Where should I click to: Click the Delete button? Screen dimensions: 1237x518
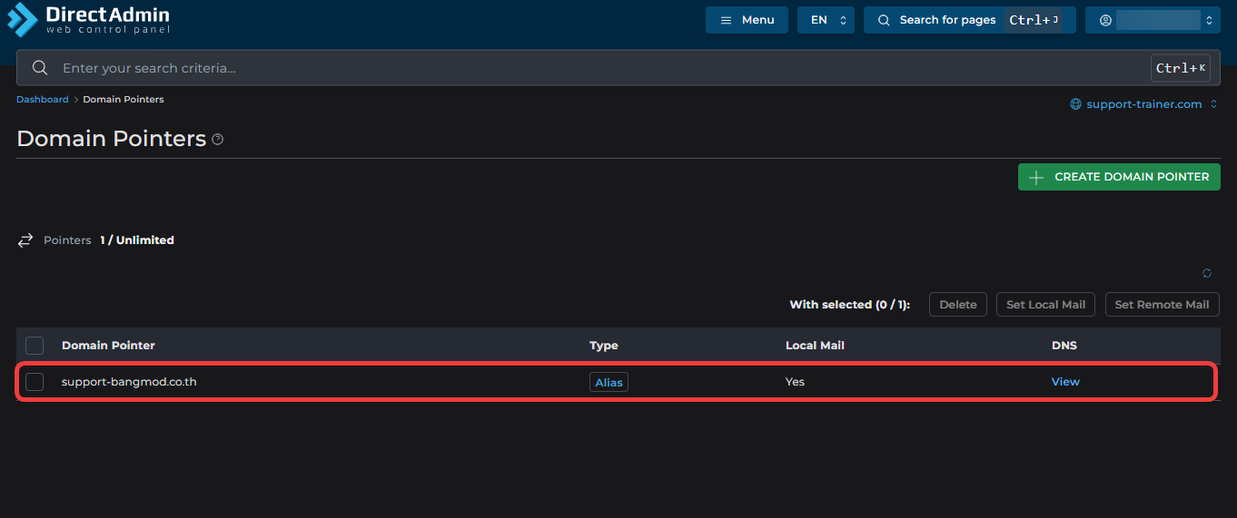958,305
